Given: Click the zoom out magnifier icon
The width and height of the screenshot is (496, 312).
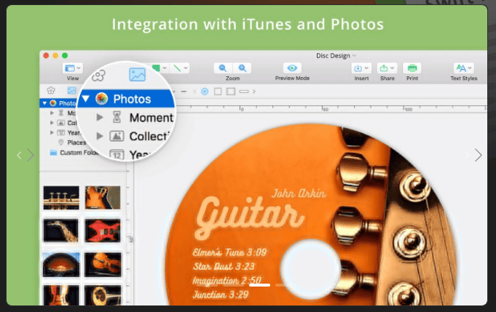Looking at the screenshot, I should (x=223, y=68).
